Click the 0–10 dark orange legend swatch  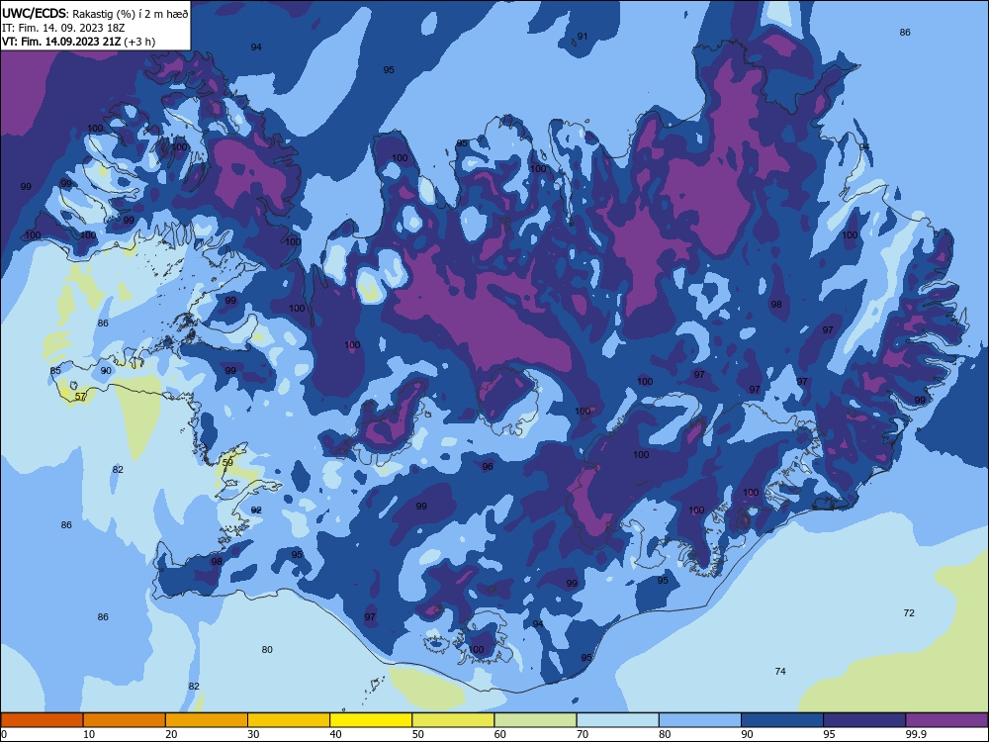pos(42,720)
